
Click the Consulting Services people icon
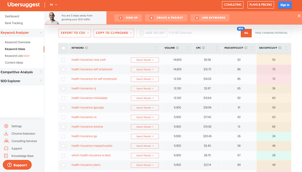pyautogui.click(x=6, y=141)
